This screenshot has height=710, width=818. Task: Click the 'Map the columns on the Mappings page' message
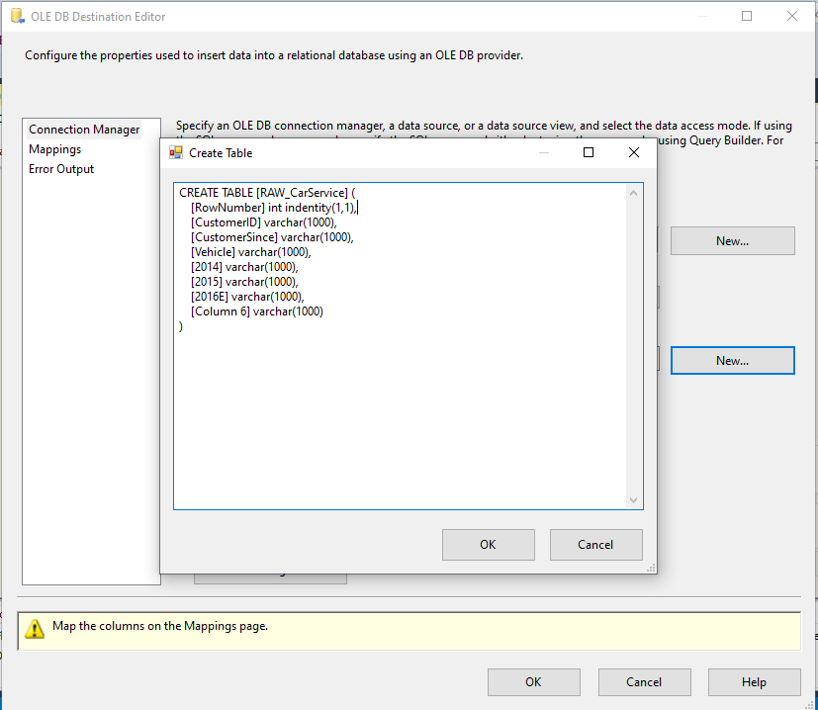[160, 626]
